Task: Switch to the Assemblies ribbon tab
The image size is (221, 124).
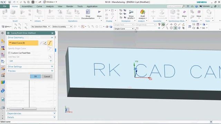Action: [27, 6]
